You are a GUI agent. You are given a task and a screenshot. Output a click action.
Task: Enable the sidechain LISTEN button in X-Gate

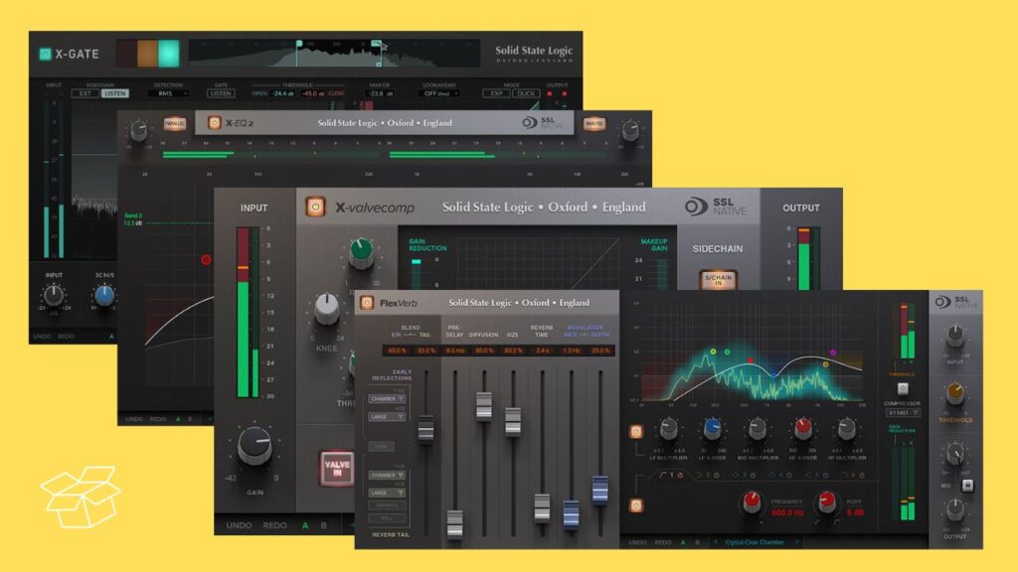pos(115,93)
